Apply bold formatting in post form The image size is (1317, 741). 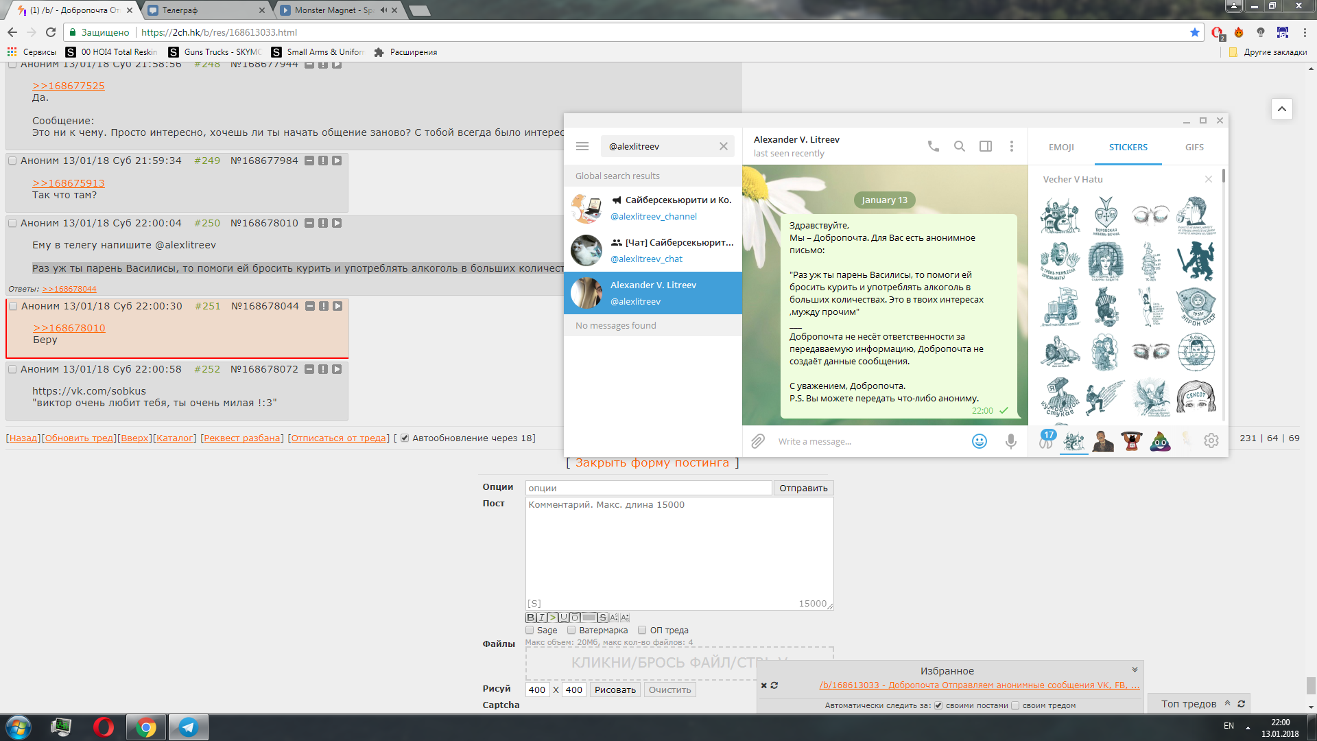point(531,617)
